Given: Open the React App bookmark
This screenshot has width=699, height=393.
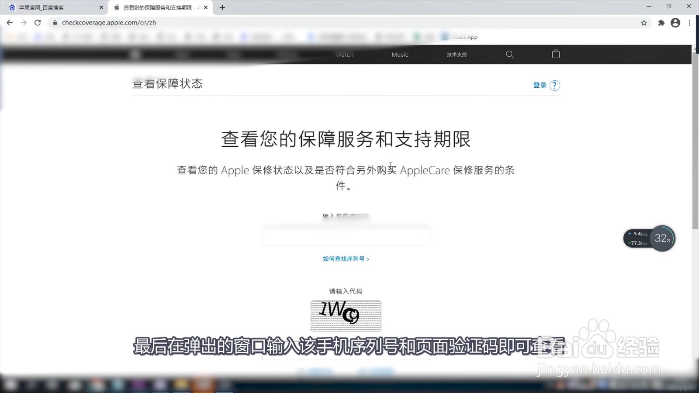Looking at the screenshot, I should click(x=460, y=37).
